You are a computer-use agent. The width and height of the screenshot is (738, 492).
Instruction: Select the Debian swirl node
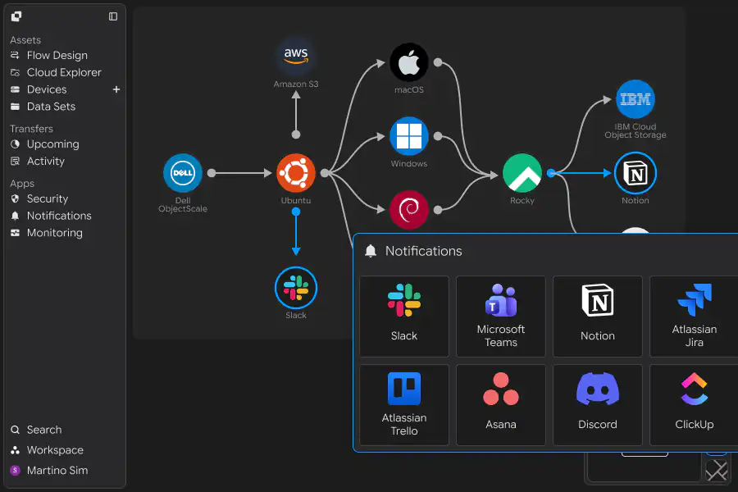pyautogui.click(x=409, y=210)
